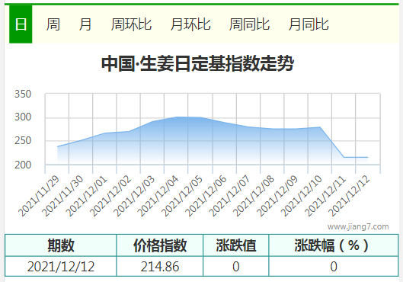Click the 2021/12/11 x-axis label
403x282 pixels.
[325, 196]
